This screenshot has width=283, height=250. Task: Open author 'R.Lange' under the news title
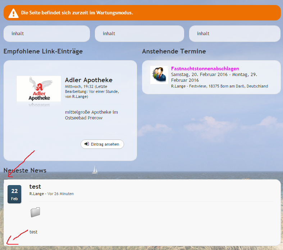pyautogui.click(x=37, y=194)
